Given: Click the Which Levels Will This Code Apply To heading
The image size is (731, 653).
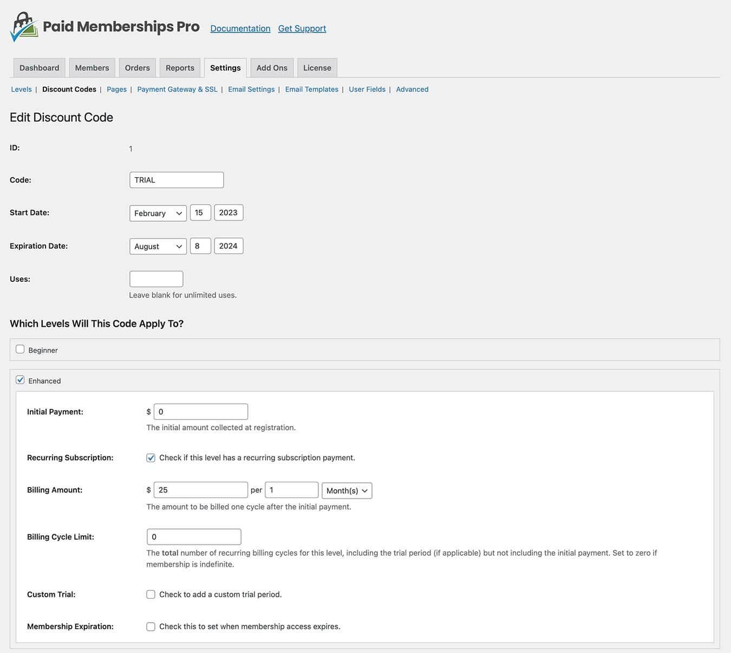Looking at the screenshot, I should [96, 324].
